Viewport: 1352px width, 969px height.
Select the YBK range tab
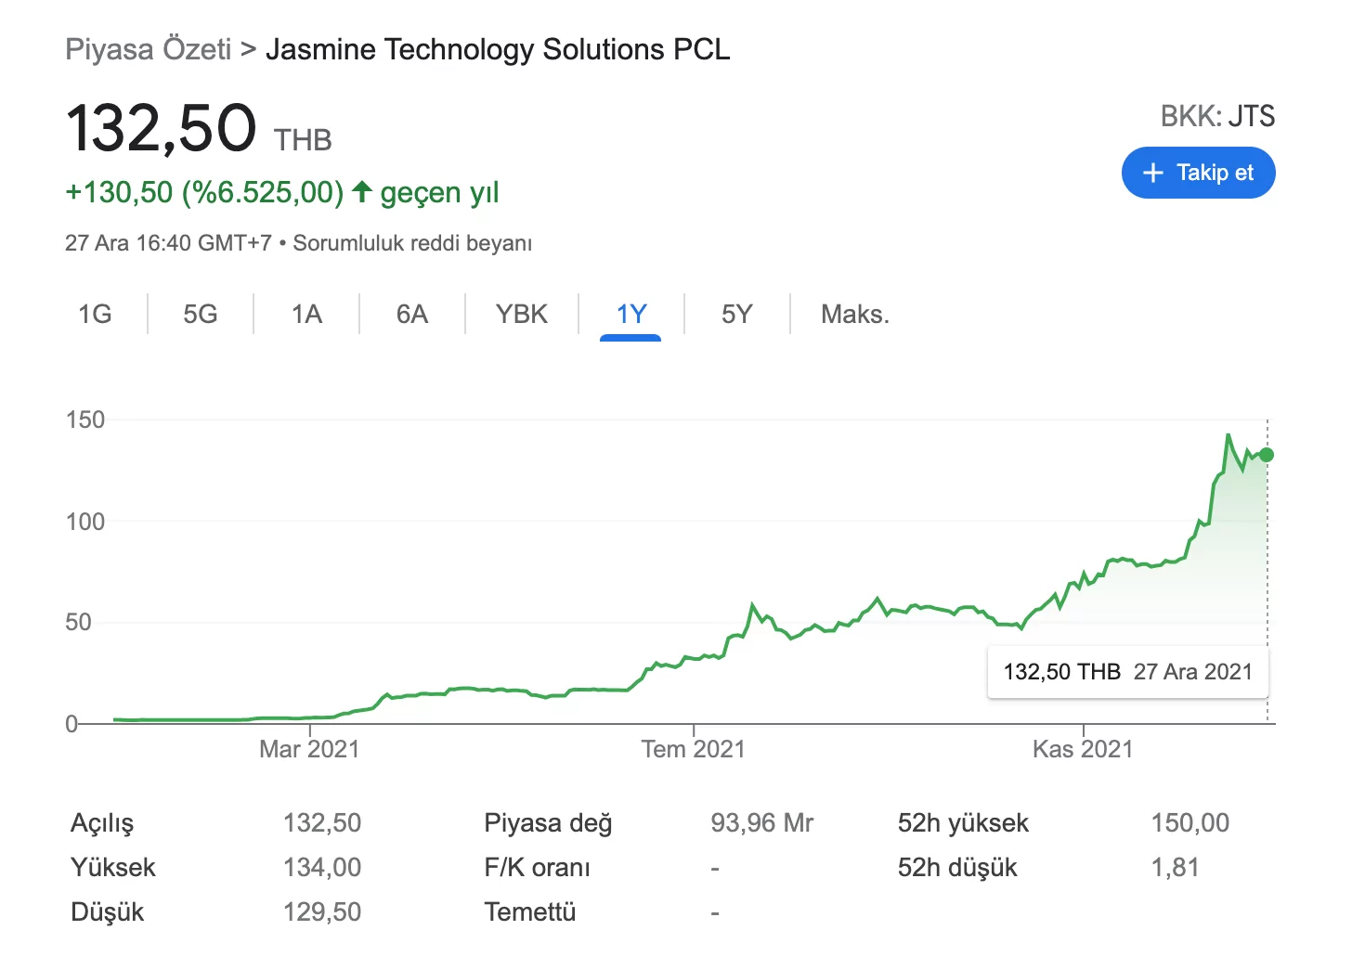(x=522, y=314)
